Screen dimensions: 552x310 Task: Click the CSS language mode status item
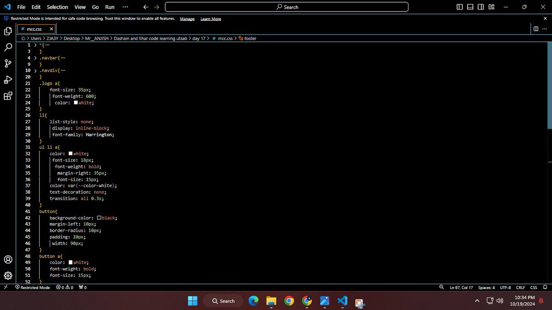click(534, 287)
